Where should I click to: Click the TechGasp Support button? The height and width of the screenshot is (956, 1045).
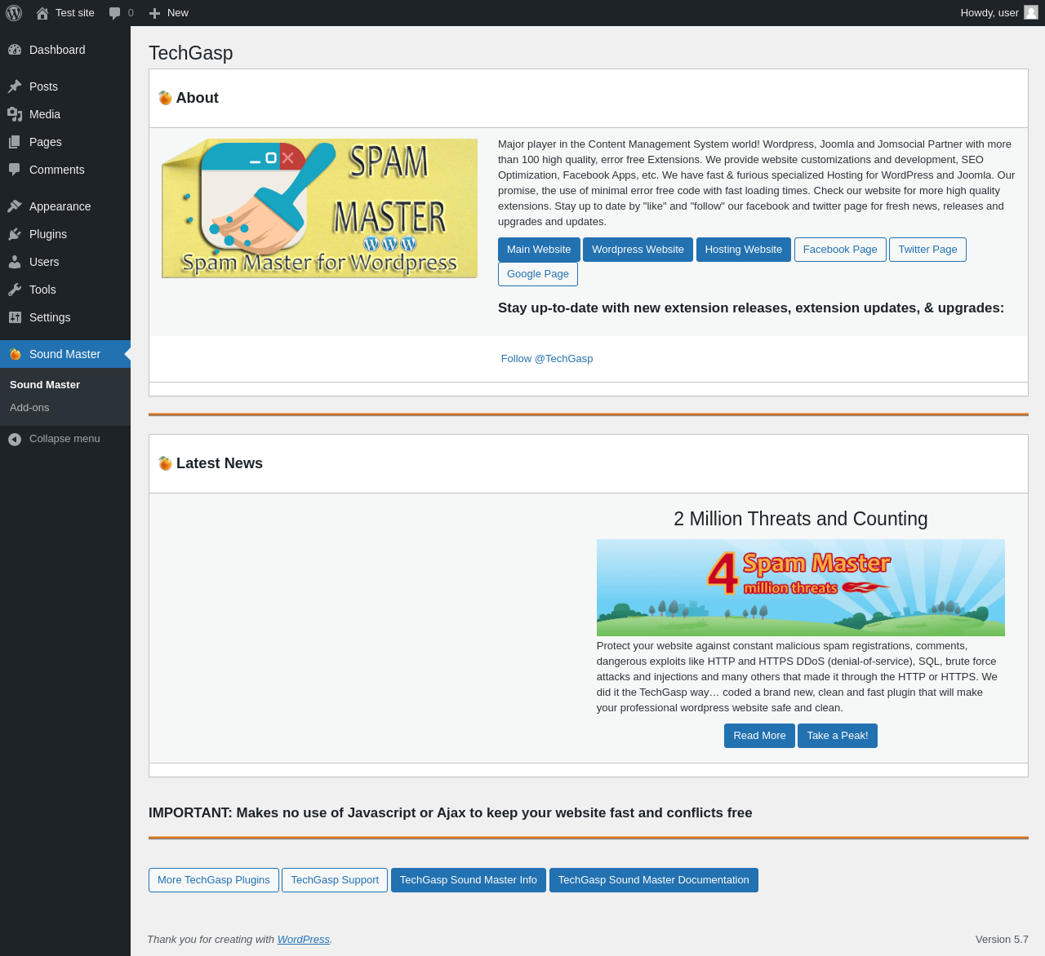335,880
